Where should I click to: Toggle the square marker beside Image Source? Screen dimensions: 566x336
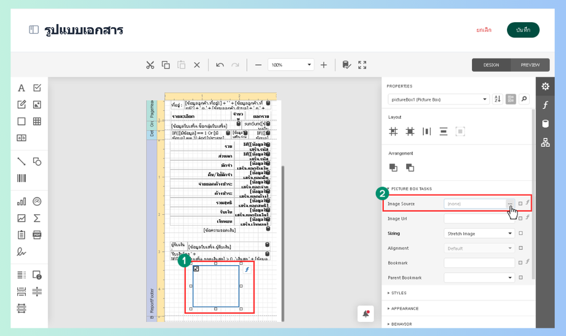(x=520, y=204)
